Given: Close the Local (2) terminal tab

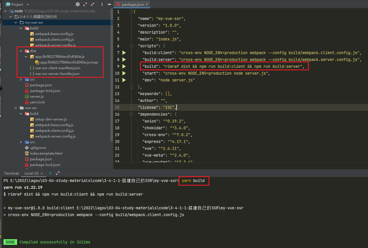Looking at the screenshot, I should pyautogui.click(x=42, y=173).
